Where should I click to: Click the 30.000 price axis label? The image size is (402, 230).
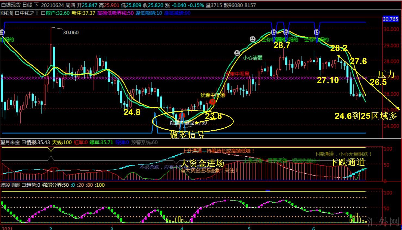point(392,29)
